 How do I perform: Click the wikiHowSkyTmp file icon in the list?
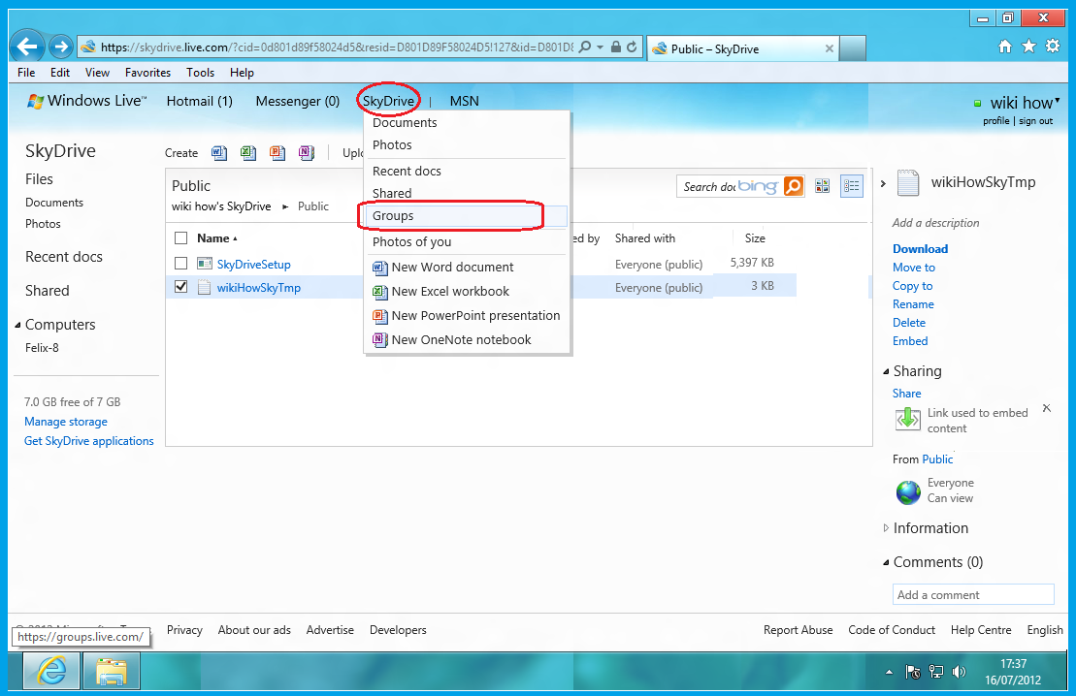204,287
